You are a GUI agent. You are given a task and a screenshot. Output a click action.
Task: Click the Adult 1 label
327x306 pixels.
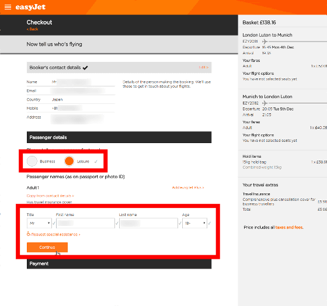point(33,187)
